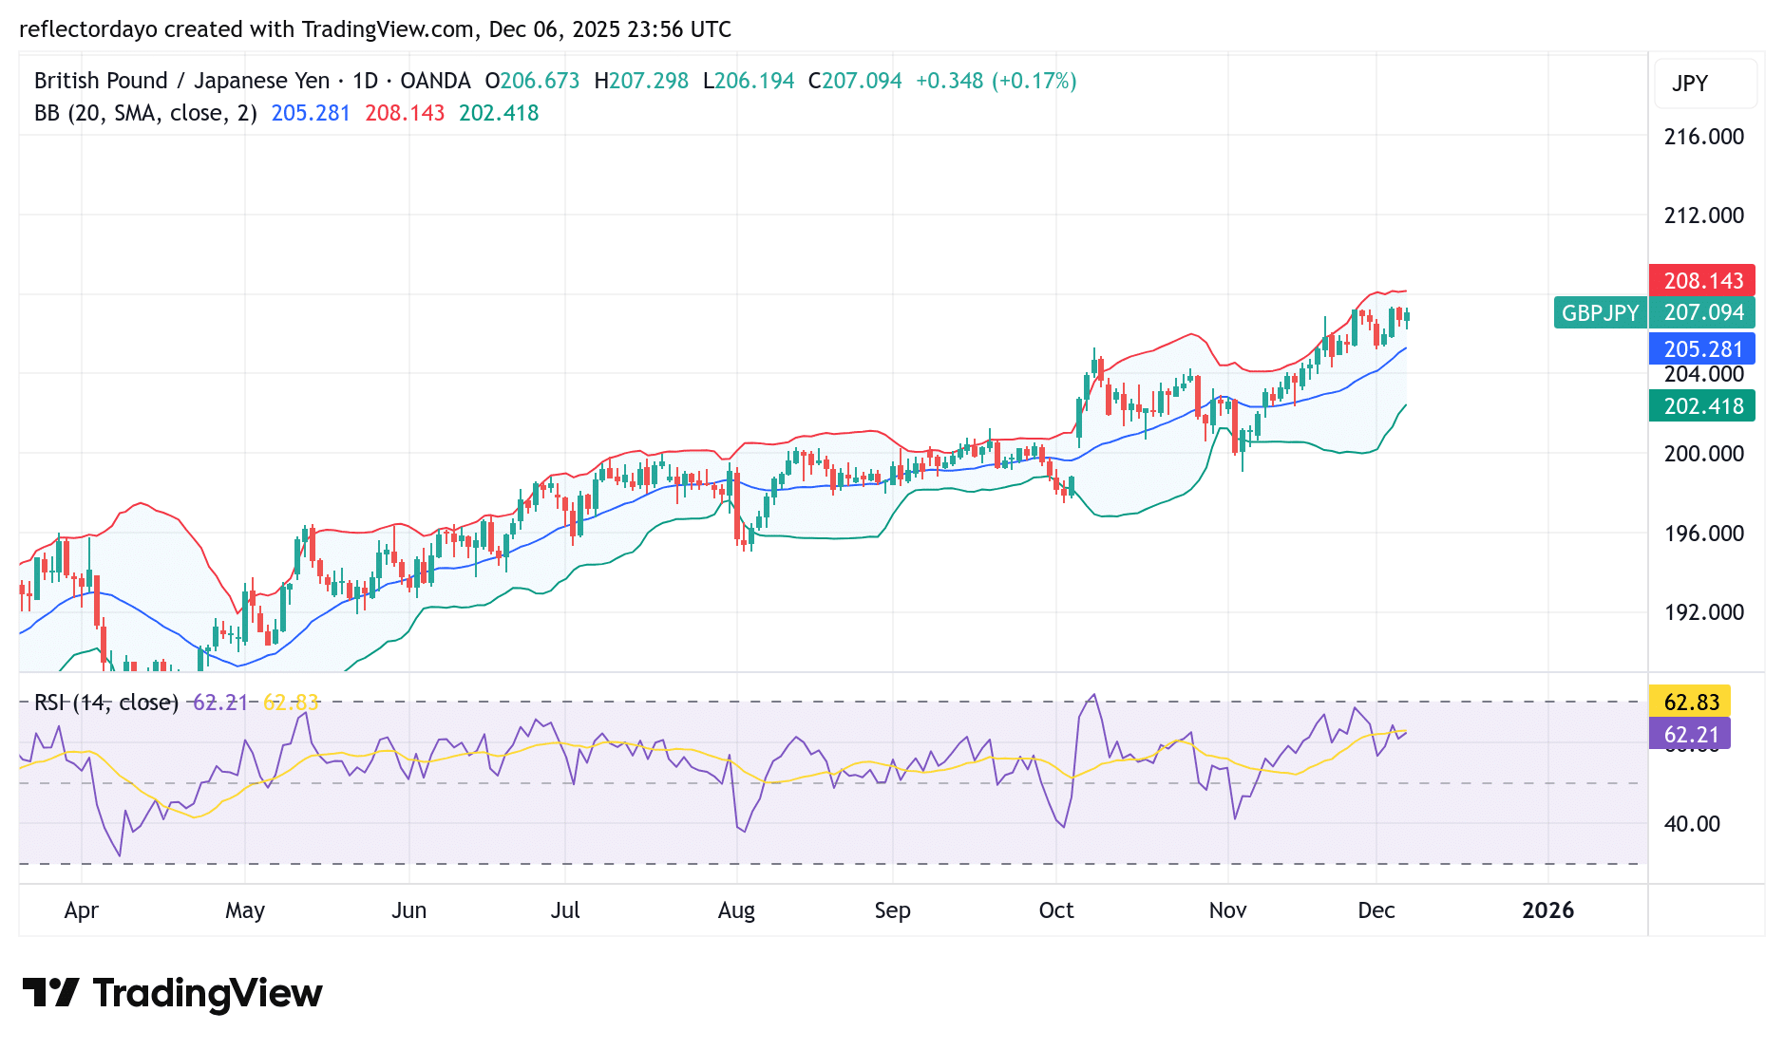Click the Nov label on the time axis
Viewport: 1784px width, 1050px height.
click(x=1227, y=909)
